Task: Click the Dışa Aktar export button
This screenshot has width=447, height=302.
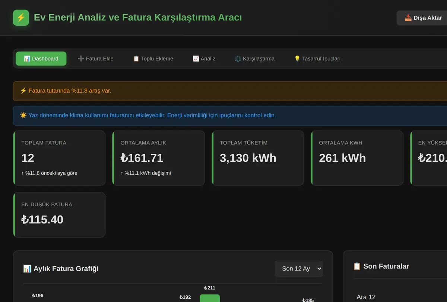Action: click(x=422, y=18)
